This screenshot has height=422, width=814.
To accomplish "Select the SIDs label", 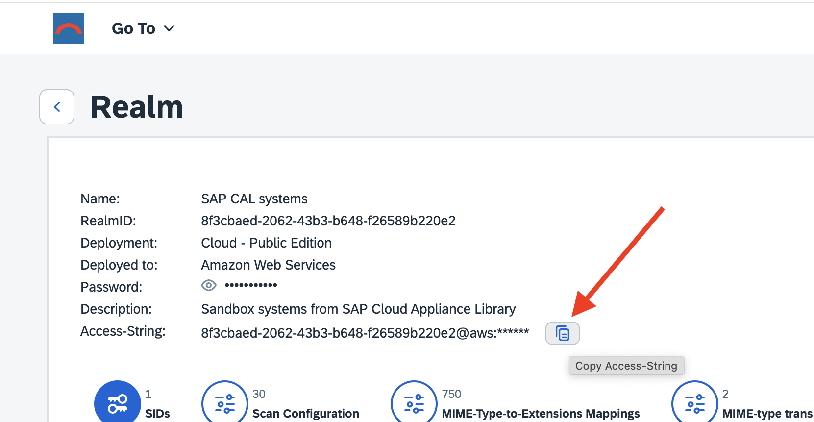I will coord(157,414).
